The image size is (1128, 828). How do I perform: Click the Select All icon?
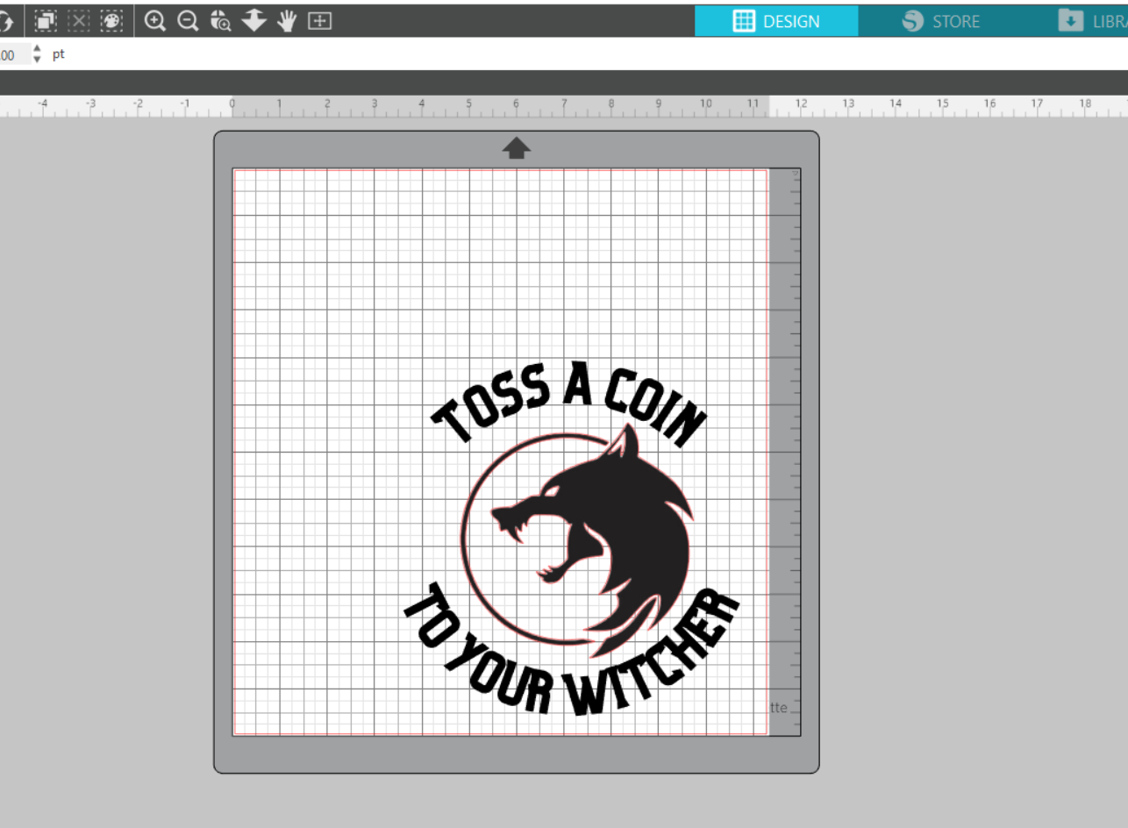(x=46, y=21)
